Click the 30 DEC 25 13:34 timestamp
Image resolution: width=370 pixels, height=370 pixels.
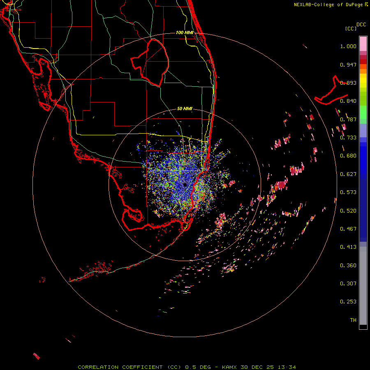tap(268, 367)
